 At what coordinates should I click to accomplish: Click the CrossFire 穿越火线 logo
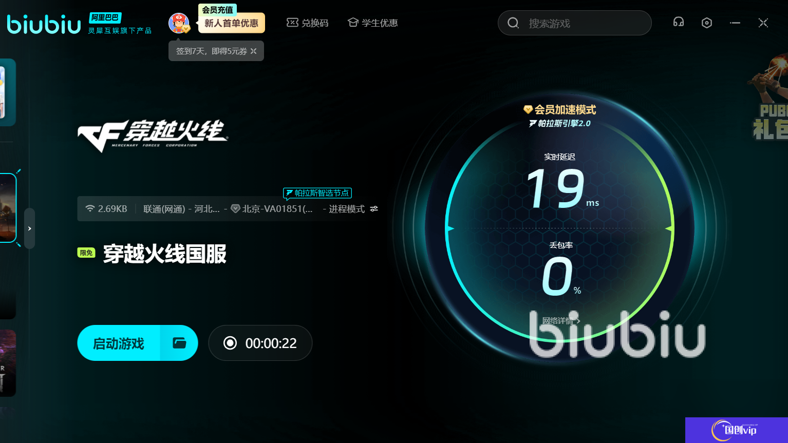tap(153, 136)
